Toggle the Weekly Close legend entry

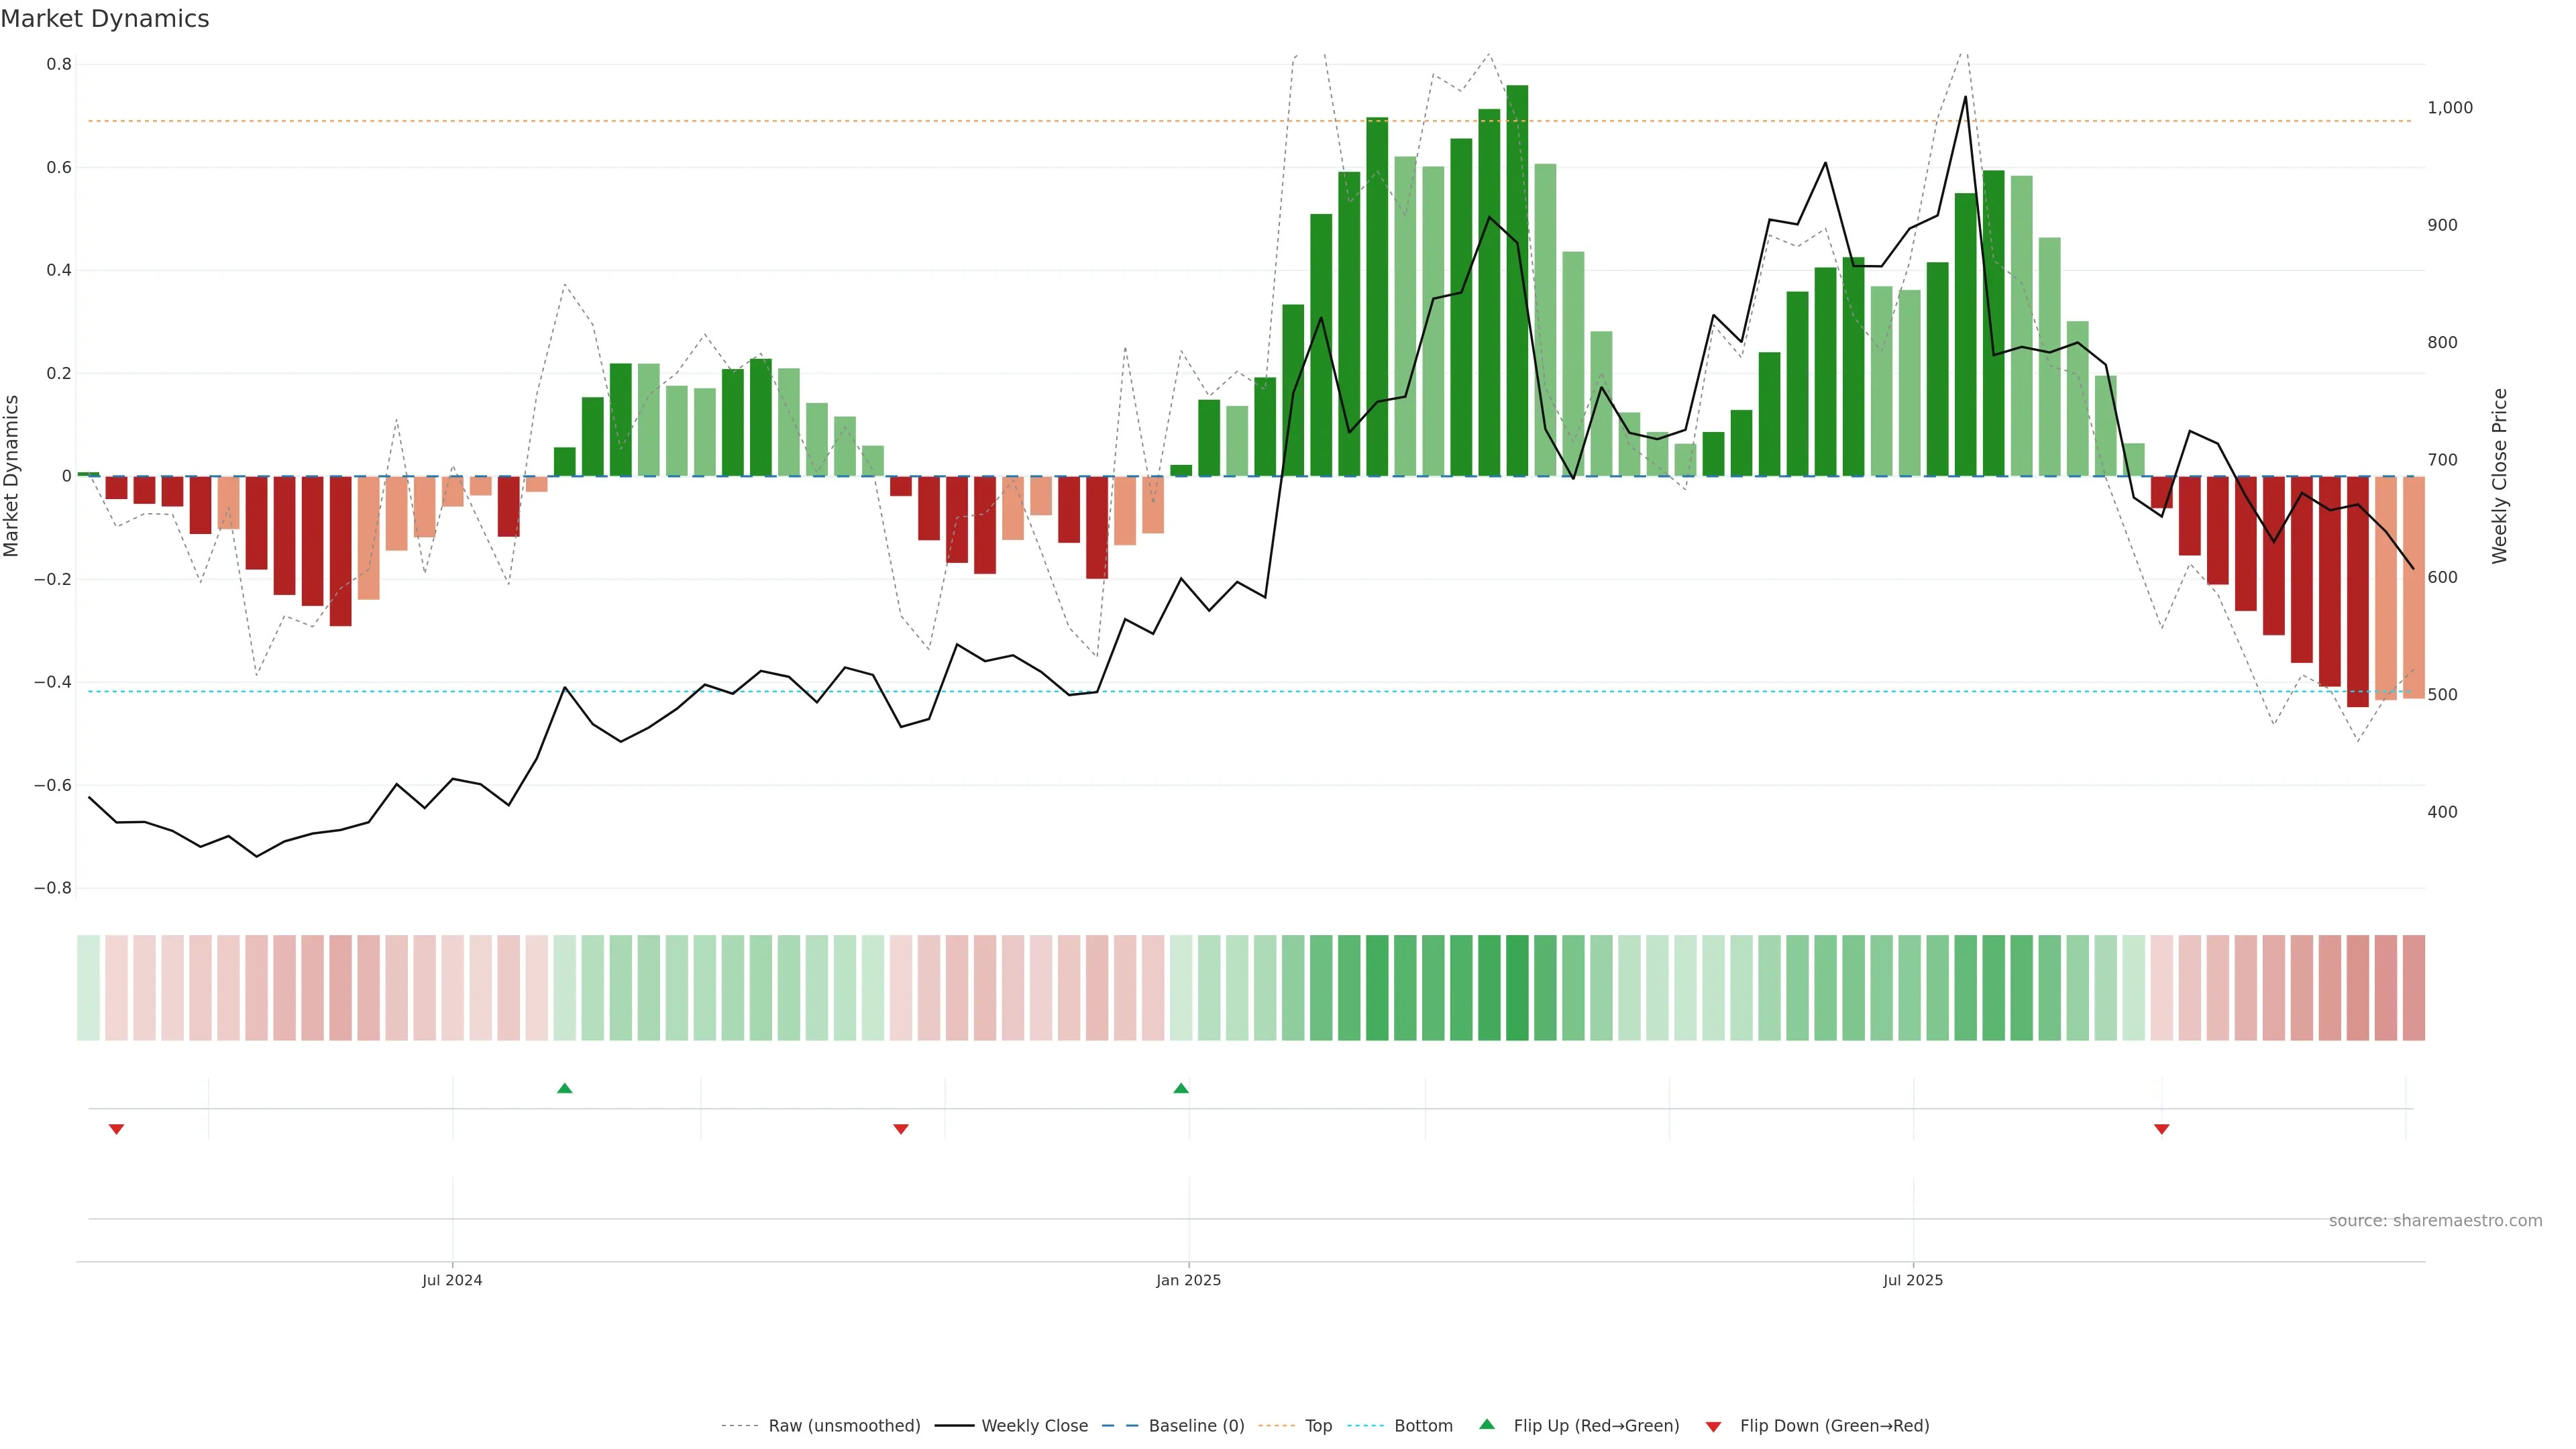[x=1034, y=1426]
